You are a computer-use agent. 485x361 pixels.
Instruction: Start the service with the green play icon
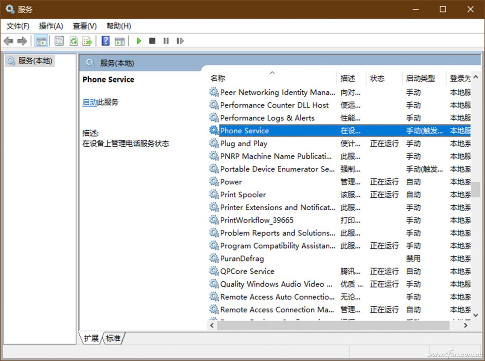click(x=139, y=41)
